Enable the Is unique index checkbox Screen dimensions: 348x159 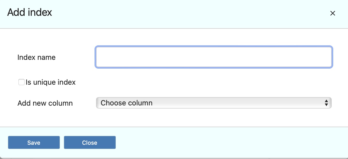click(x=21, y=82)
